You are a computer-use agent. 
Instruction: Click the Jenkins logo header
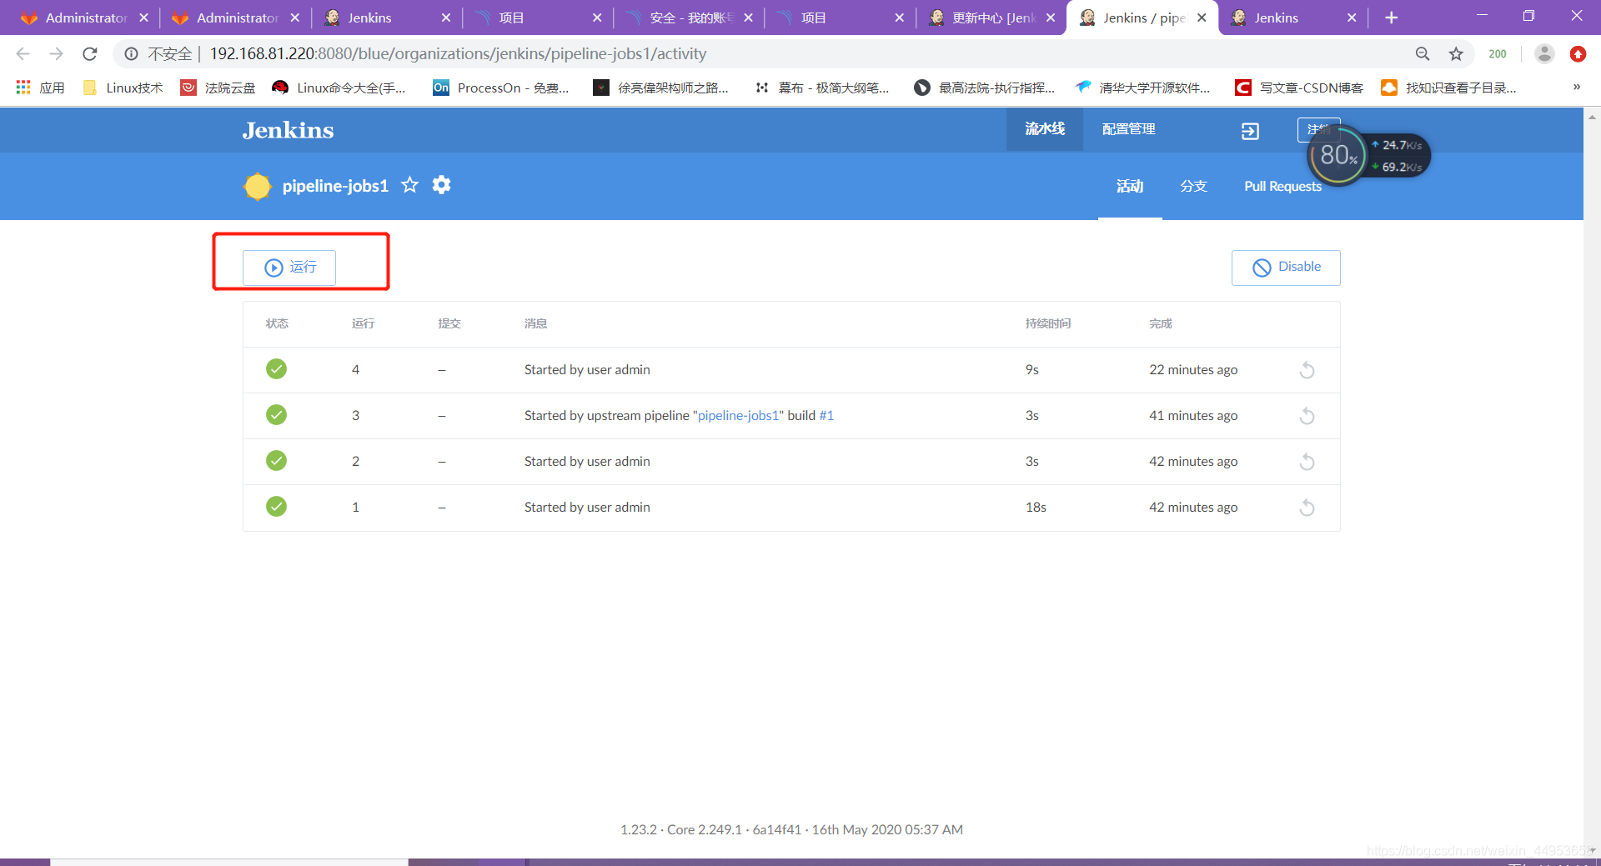[288, 130]
